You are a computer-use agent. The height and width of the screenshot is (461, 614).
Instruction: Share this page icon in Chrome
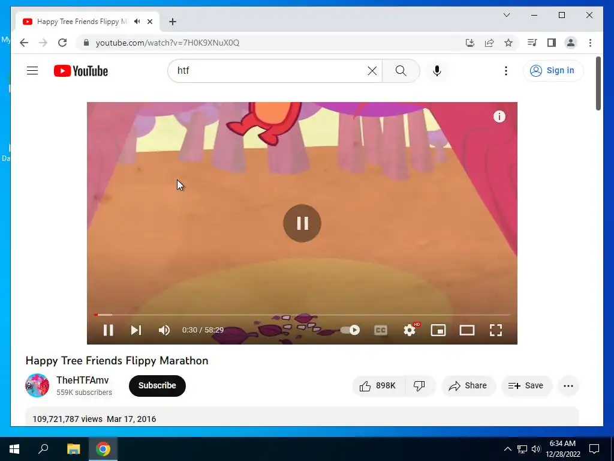pos(489,43)
